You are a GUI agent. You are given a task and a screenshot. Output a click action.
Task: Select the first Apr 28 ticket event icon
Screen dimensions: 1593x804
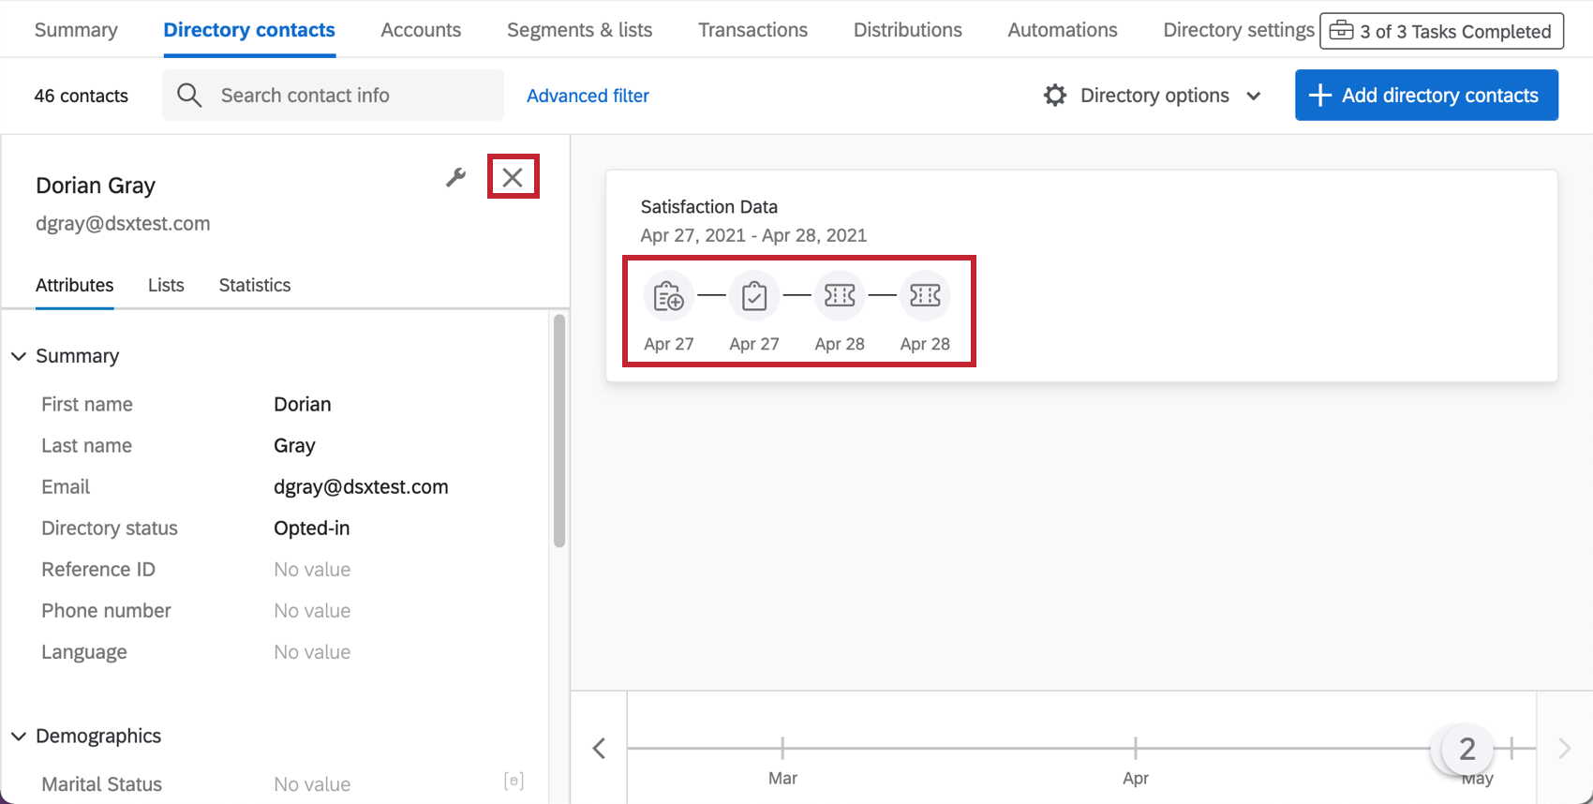pos(840,296)
